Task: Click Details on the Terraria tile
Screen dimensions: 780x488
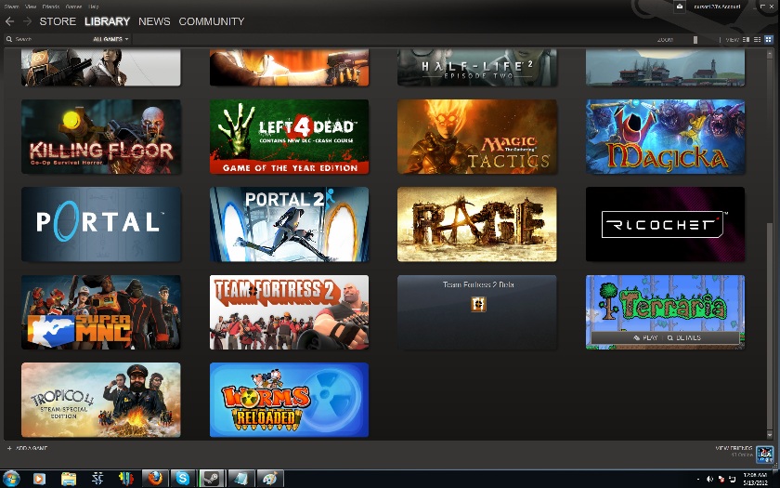Action: pyautogui.click(x=684, y=337)
